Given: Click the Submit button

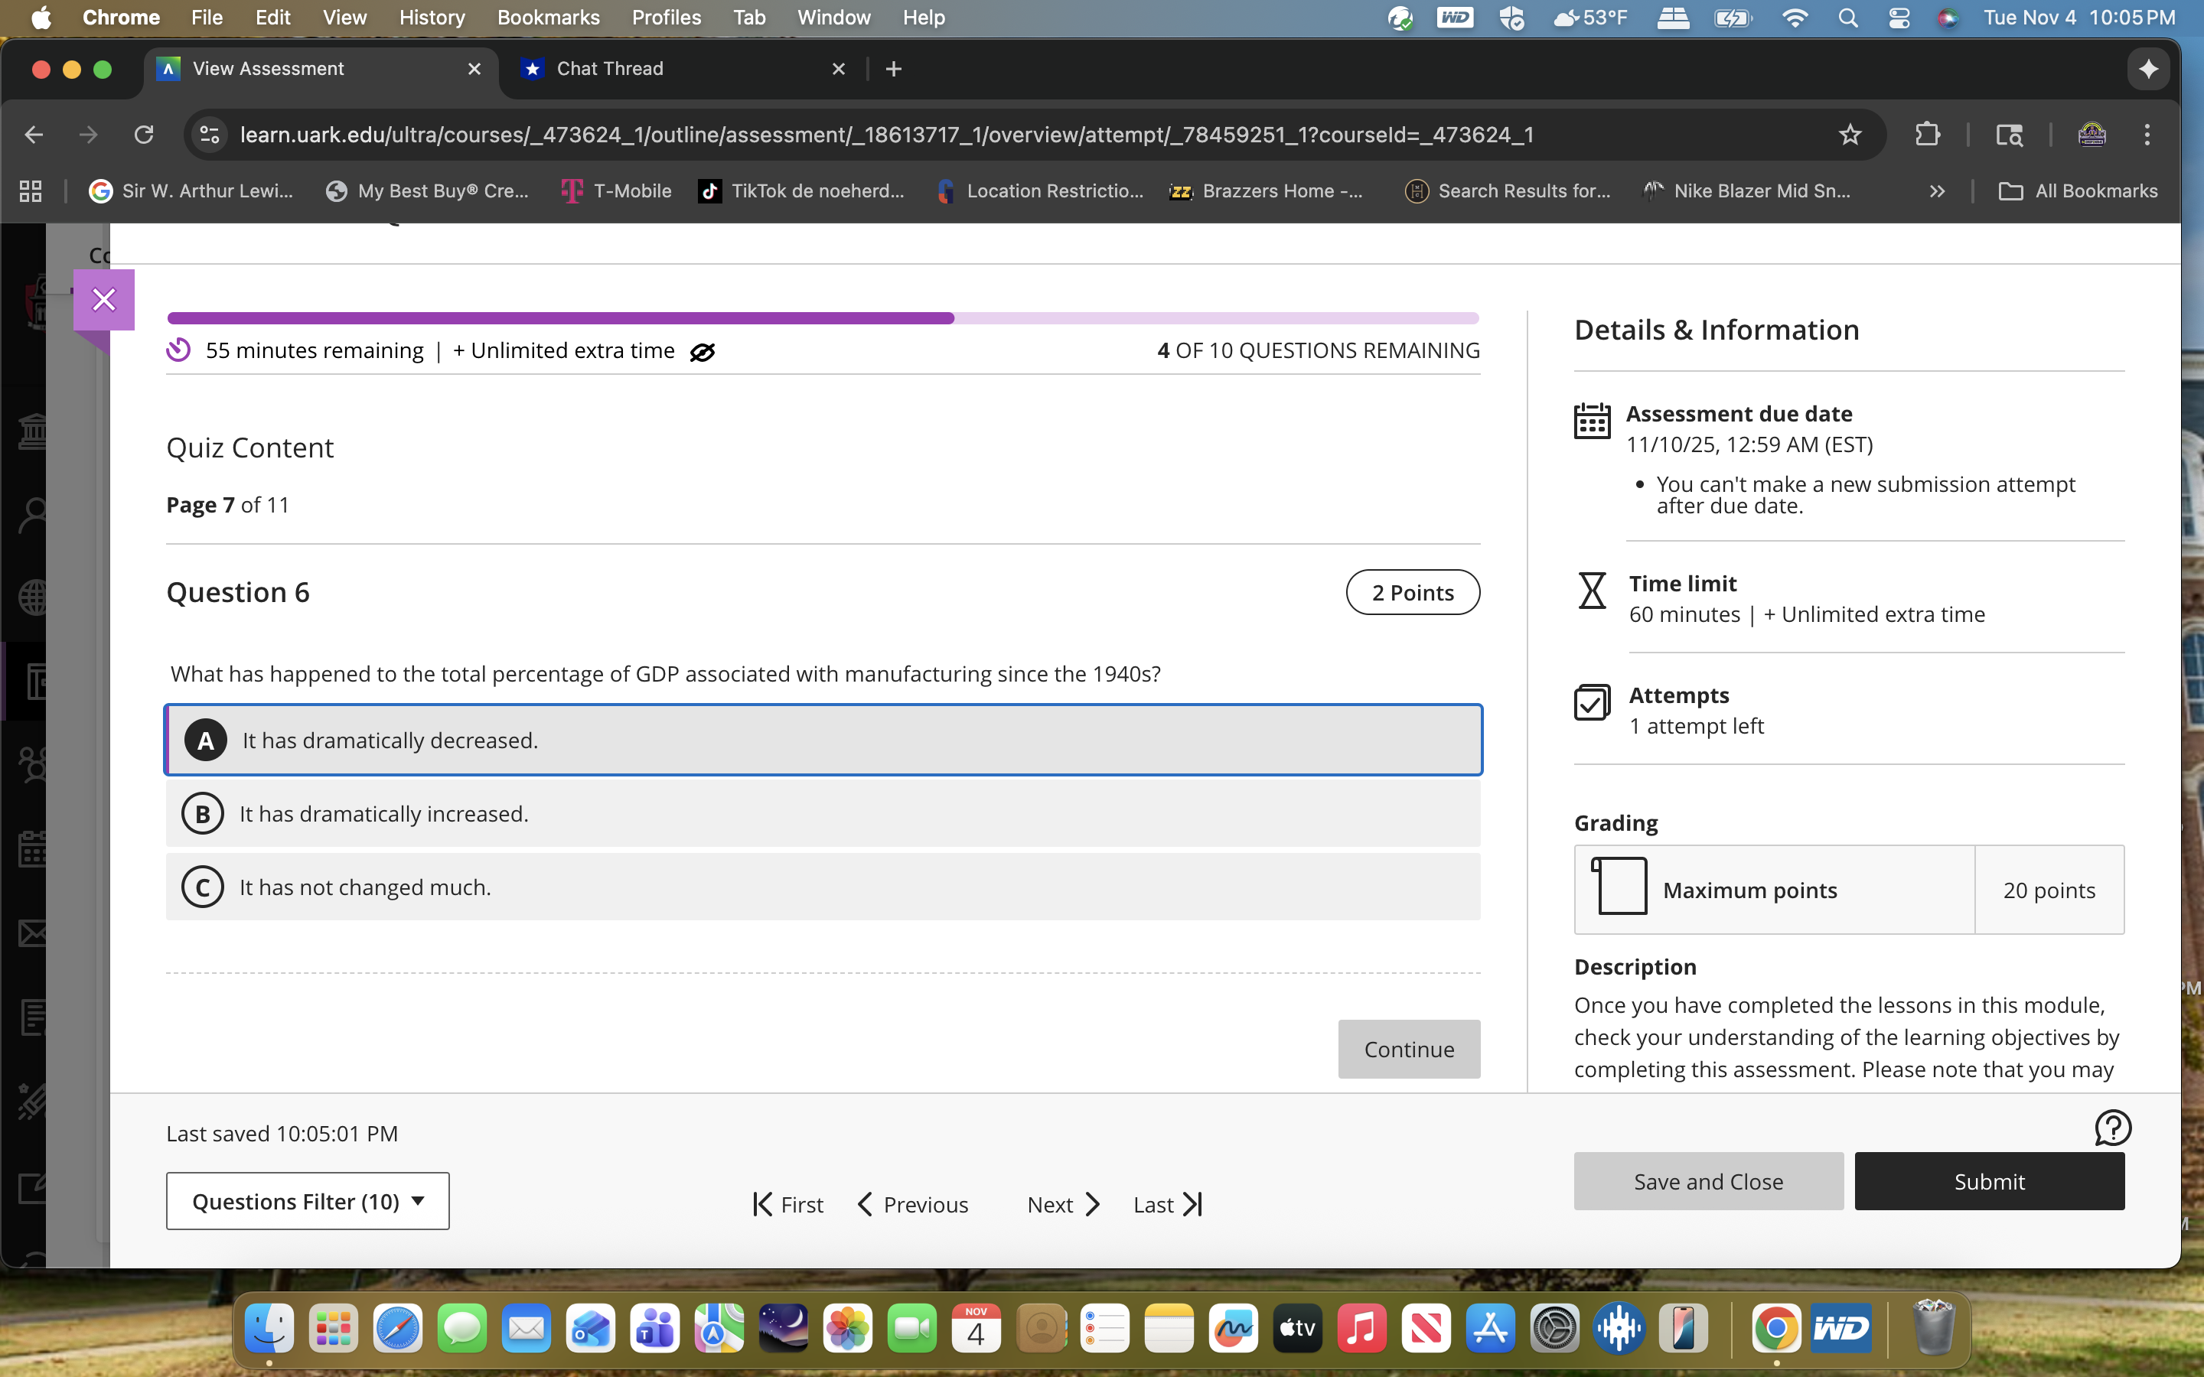Looking at the screenshot, I should (1990, 1181).
